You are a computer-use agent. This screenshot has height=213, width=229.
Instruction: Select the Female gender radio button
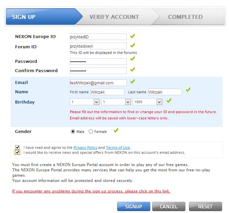point(91,132)
